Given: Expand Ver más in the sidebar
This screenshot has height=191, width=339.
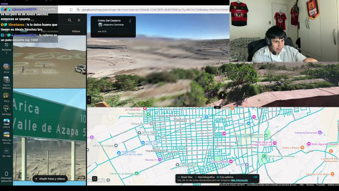Looking at the screenshot, I should 6,153.
